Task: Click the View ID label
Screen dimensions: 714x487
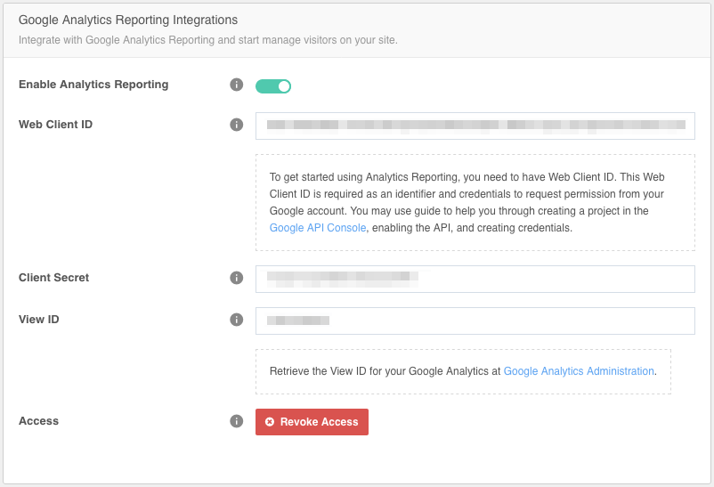Action: (38, 320)
